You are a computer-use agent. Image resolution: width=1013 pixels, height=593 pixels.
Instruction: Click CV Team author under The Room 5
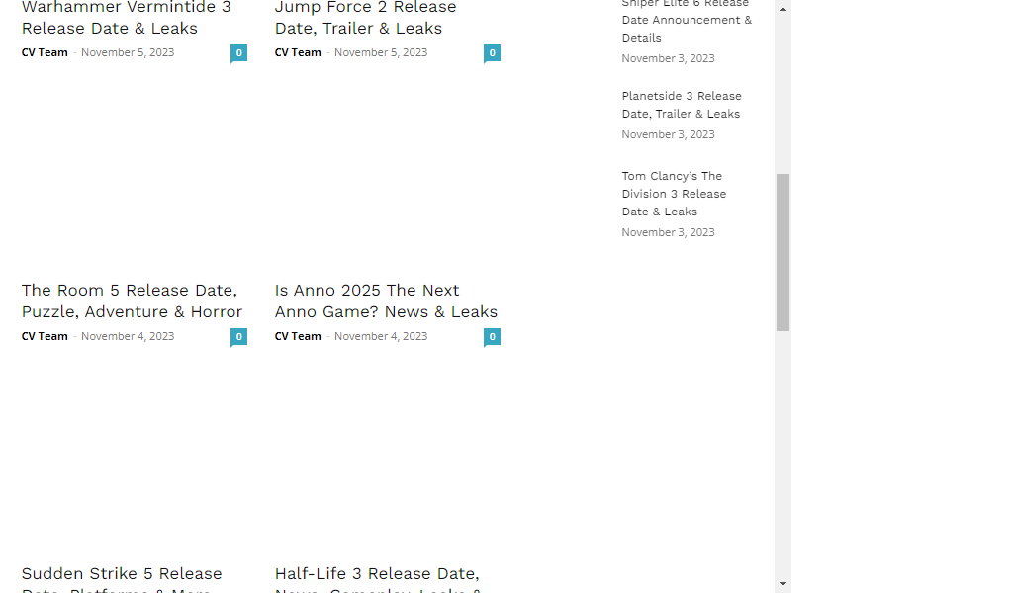pyautogui.click(x=45, y=336)
